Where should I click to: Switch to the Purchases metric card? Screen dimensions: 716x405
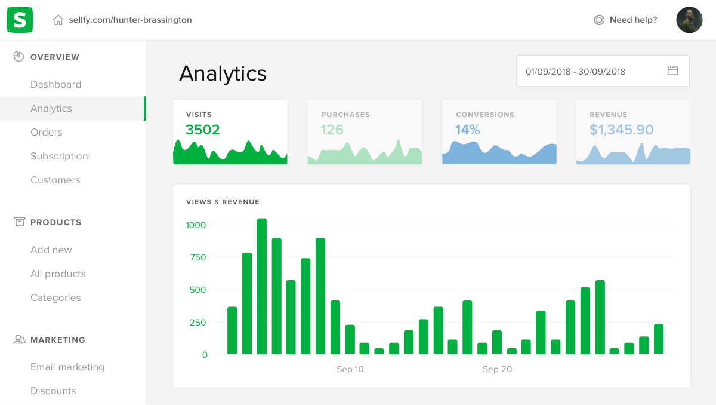pyautogui.click(x=365, y=131)
